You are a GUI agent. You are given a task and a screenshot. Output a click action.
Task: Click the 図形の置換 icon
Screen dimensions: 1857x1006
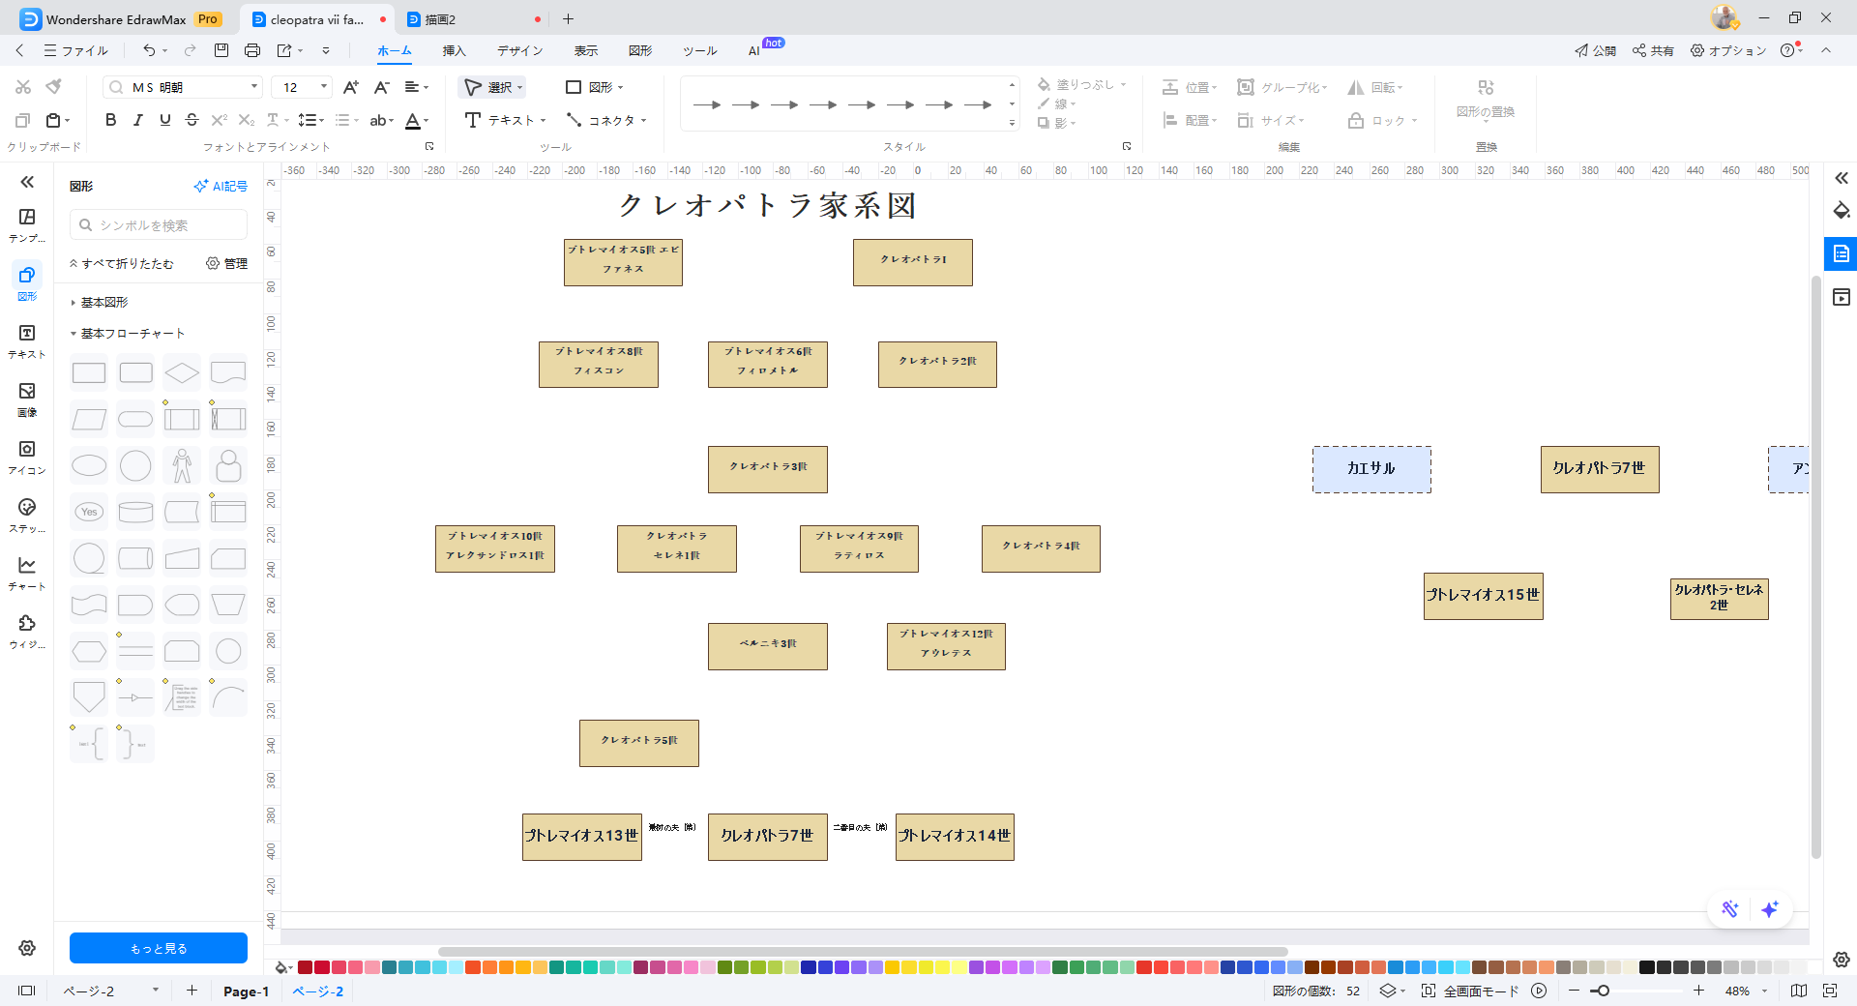1486,94
